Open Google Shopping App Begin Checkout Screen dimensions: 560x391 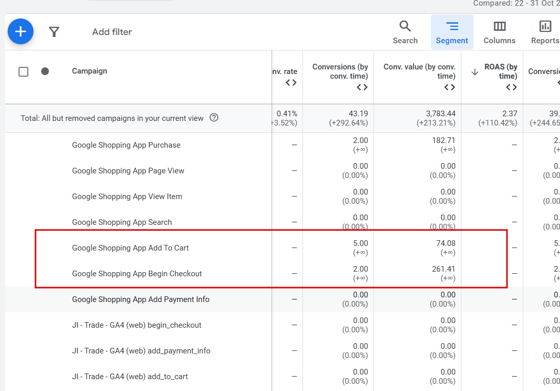[x=137, y=274]
